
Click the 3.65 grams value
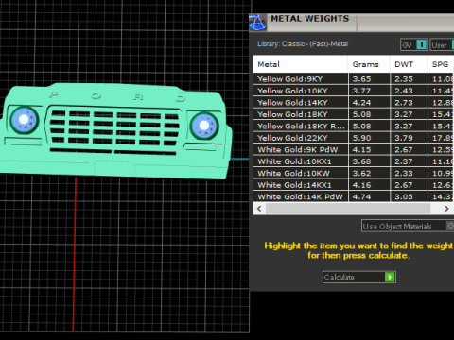pos(361,79)
